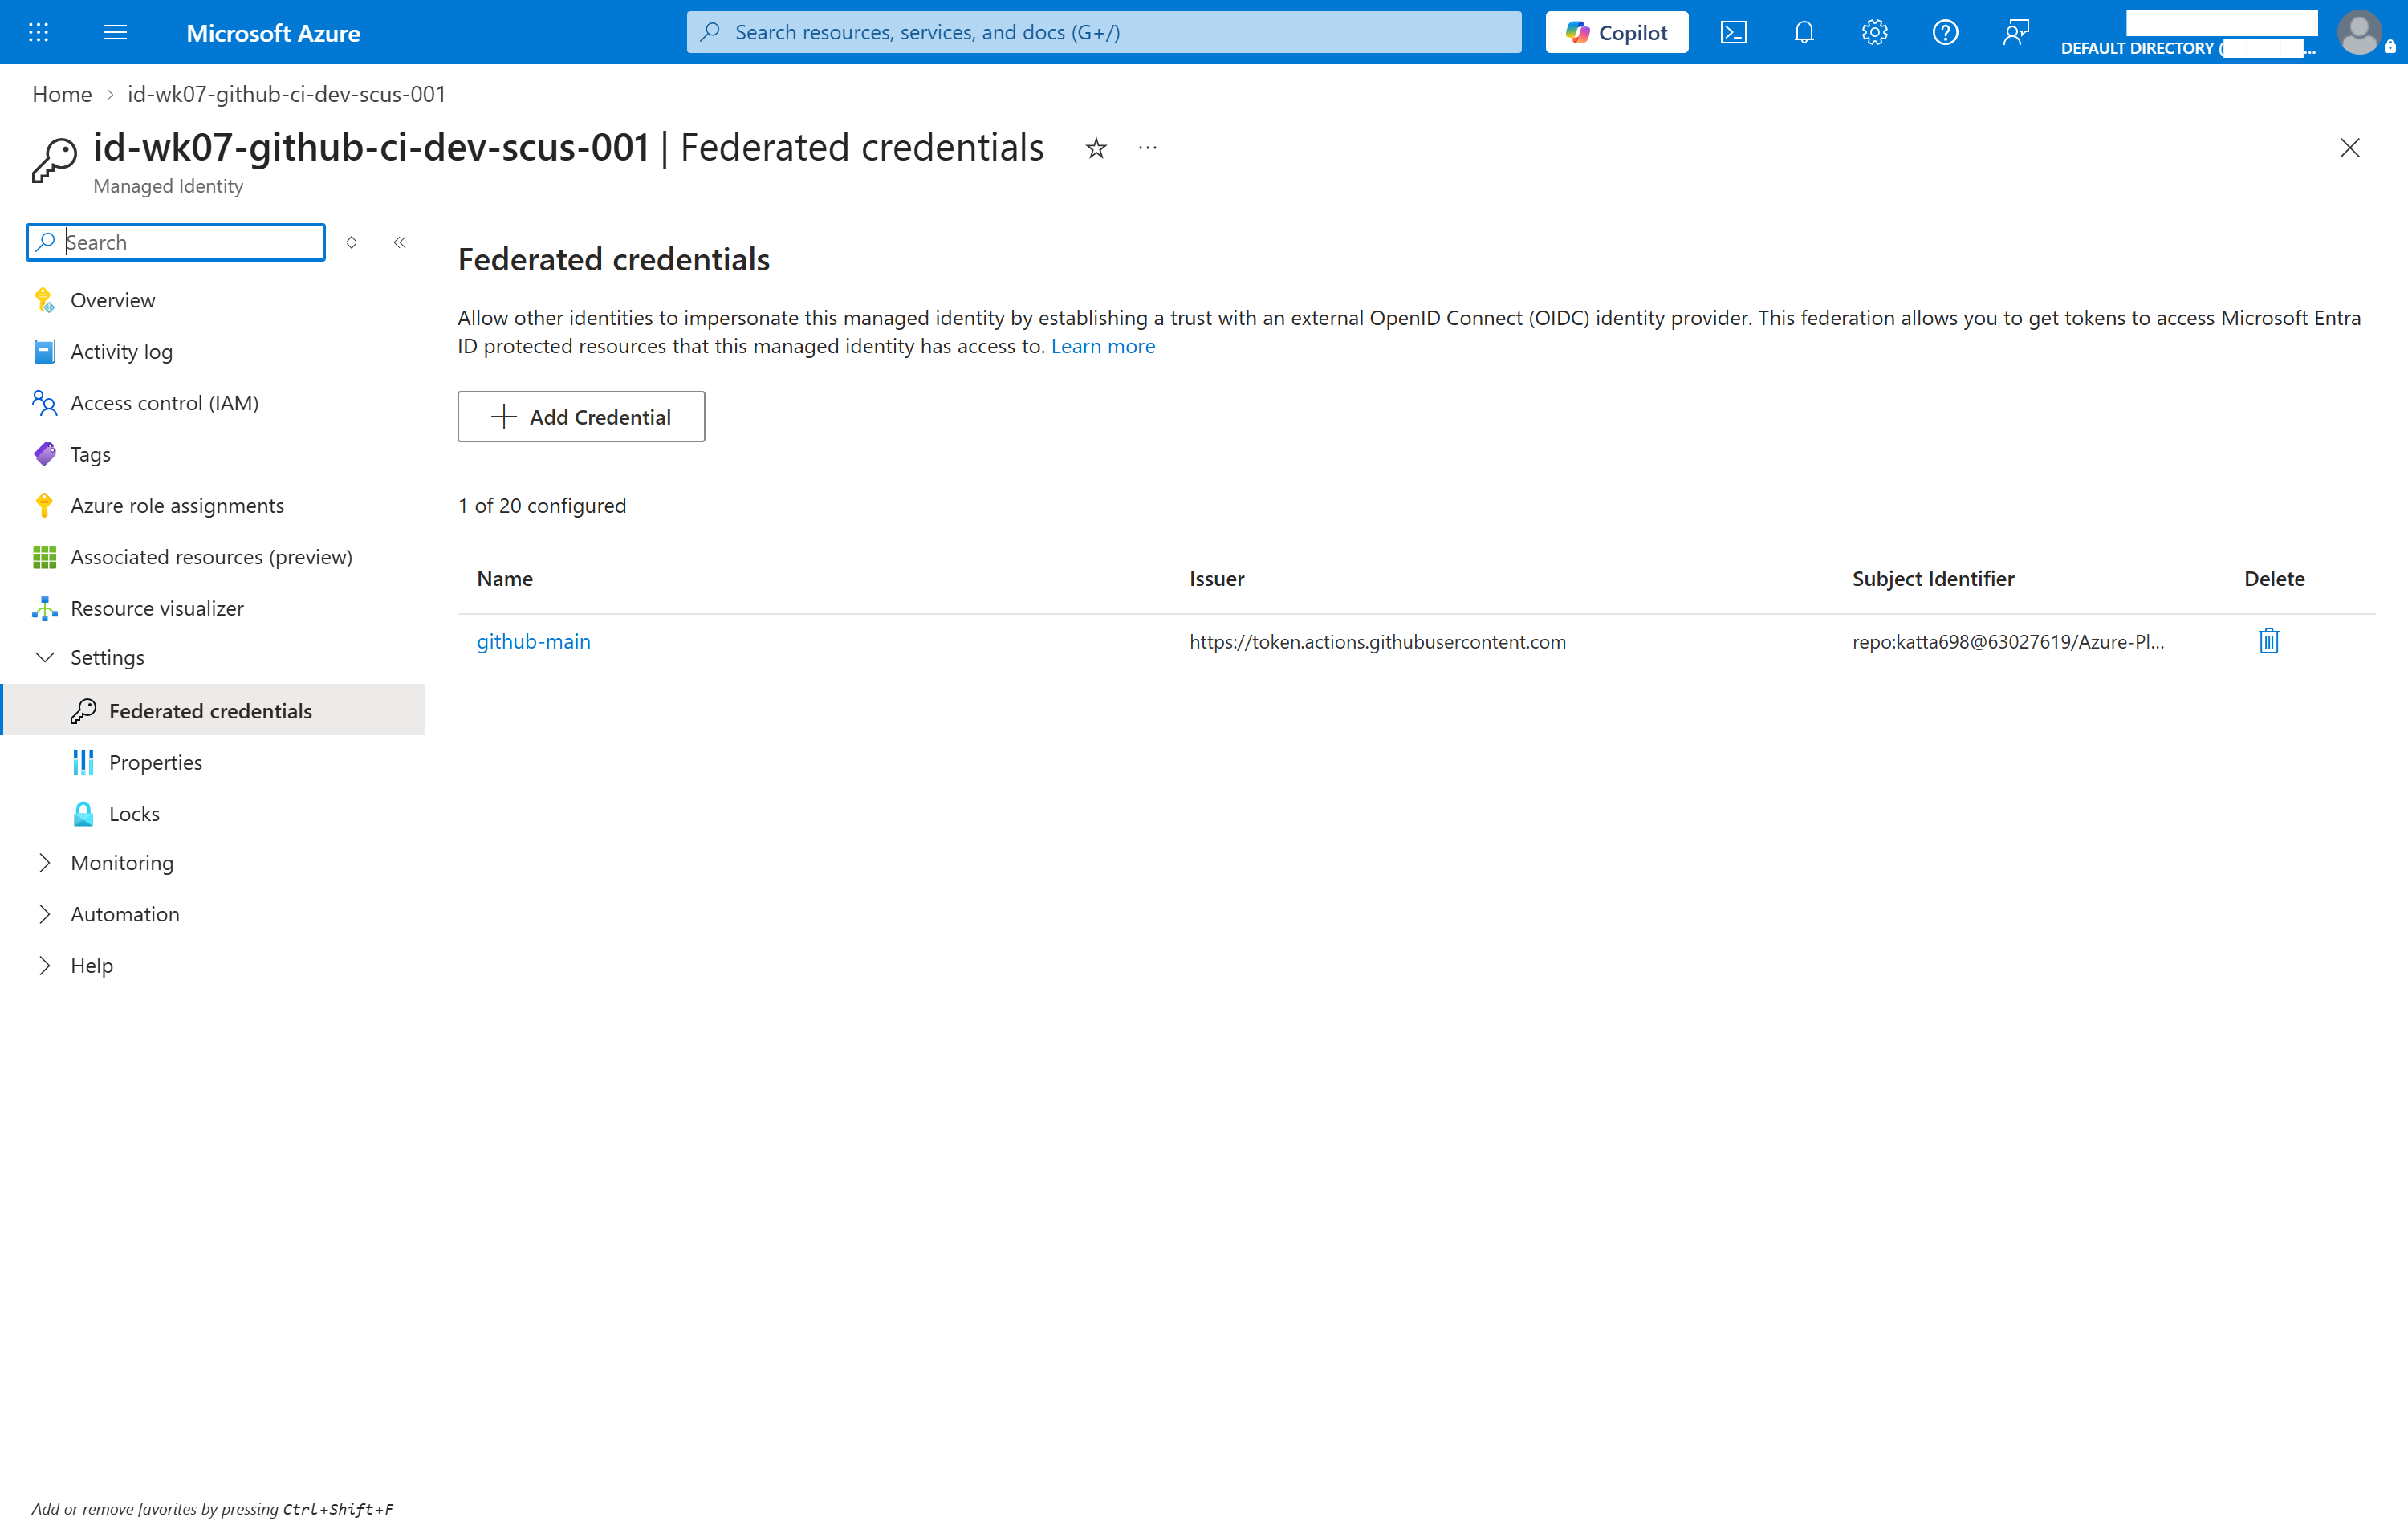
Task: Click the Add Credential button
Action: click(580, 416)
